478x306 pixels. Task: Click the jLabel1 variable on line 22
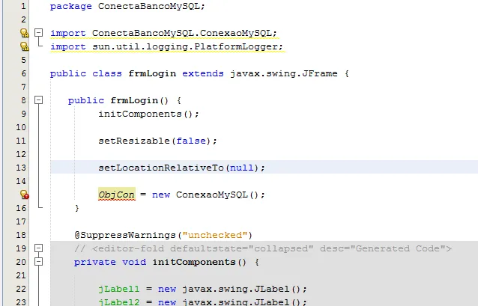pyautogui.click(x=119, y=289)
